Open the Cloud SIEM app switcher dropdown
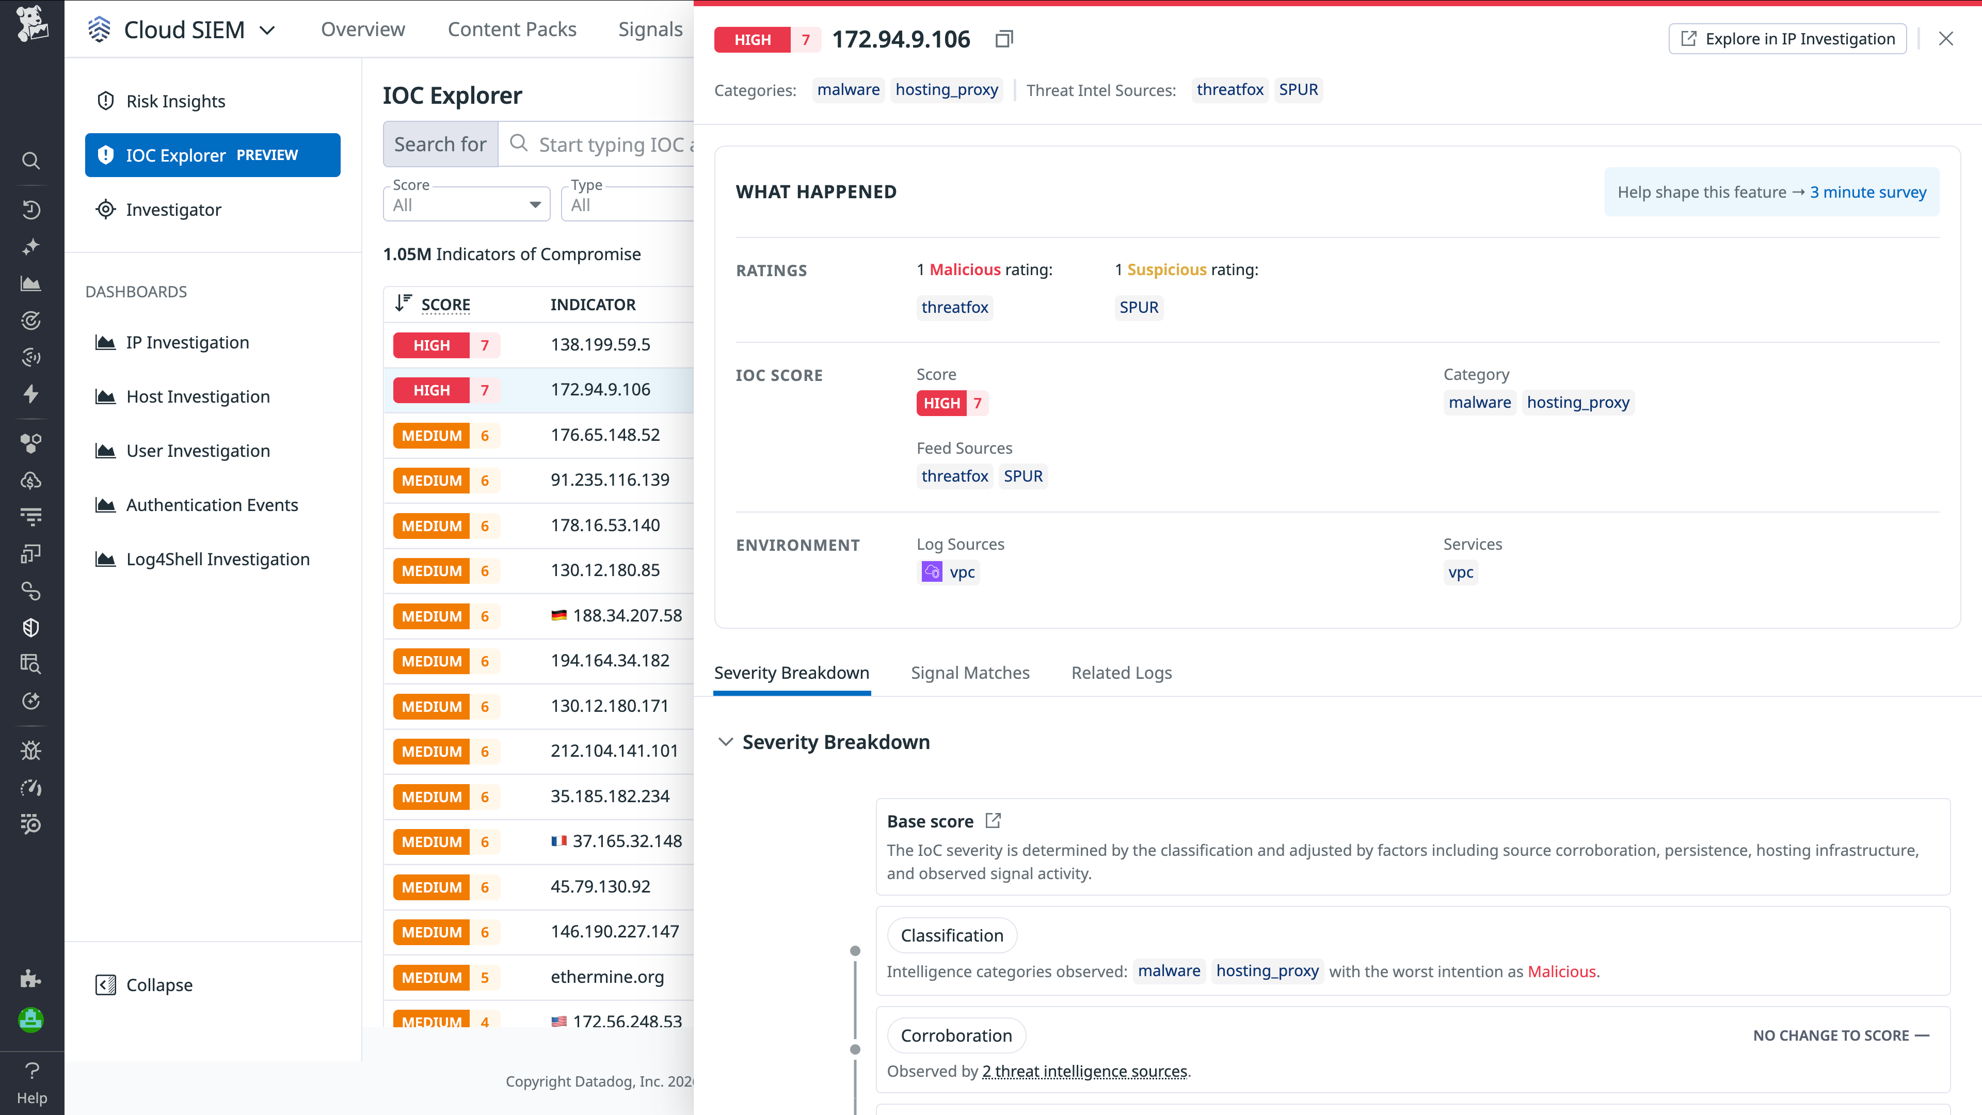Image resolution: width=1982 pixels, height=1115 pixels. pyautogui.click(x=268, y=30)
